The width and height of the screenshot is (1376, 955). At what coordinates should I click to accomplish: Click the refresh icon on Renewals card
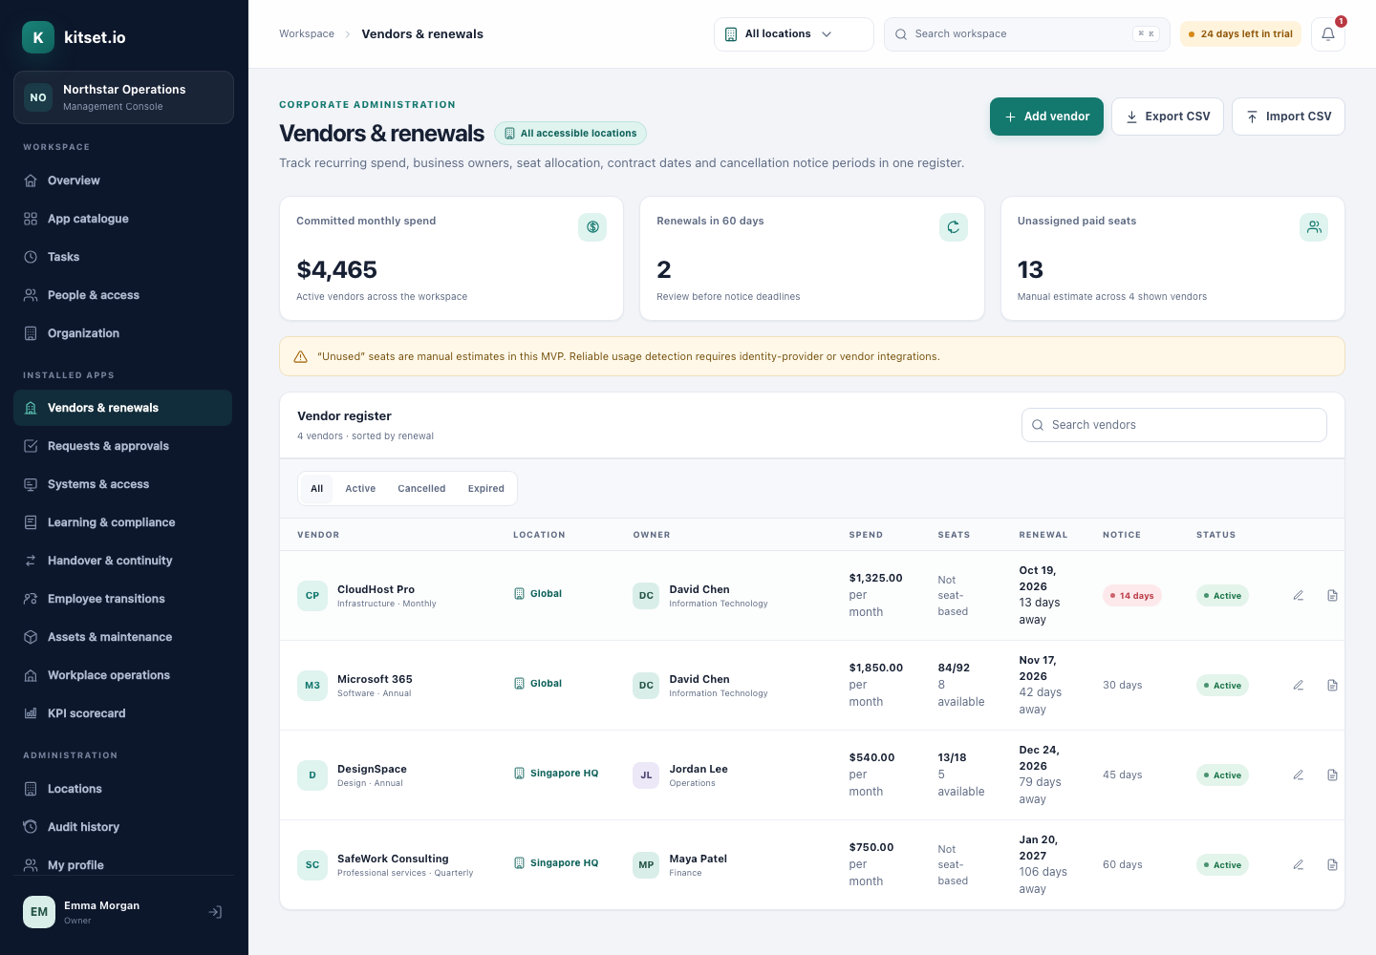click(954, 227)
